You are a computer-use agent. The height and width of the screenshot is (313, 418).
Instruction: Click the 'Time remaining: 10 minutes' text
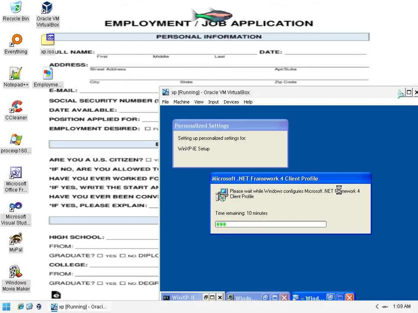(x=241, y=213)
